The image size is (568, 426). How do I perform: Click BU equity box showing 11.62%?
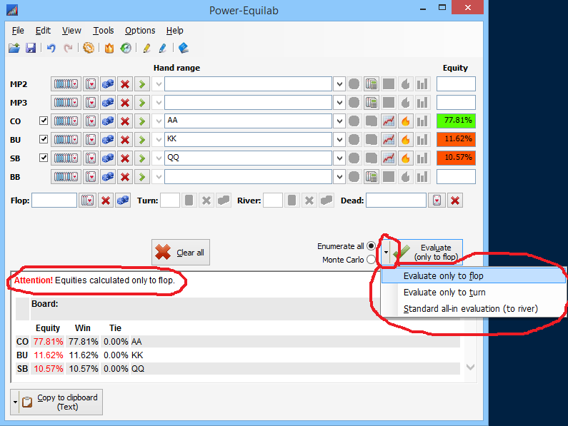456,139
